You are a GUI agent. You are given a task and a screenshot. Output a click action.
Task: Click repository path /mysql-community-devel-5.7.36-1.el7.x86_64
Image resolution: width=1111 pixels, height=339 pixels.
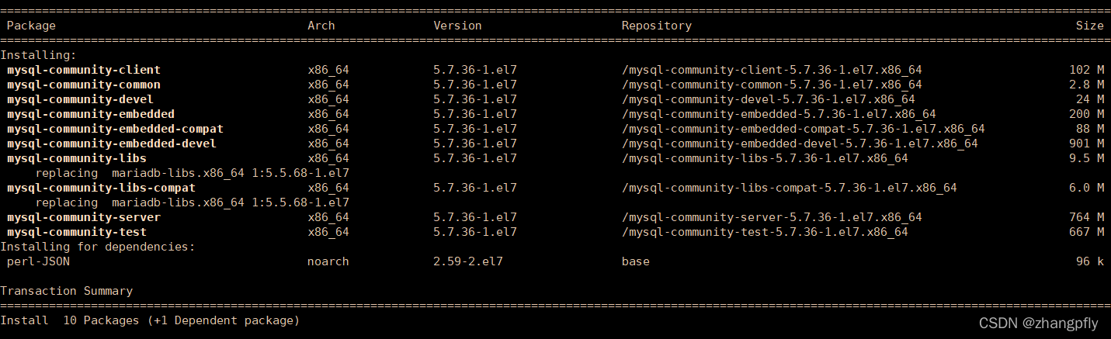click(x=768, y=99)
